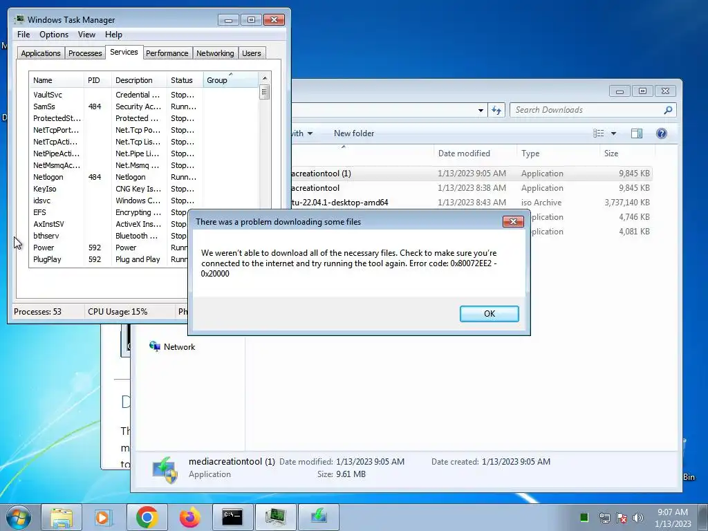Select the Power service name

coord(44,248)
